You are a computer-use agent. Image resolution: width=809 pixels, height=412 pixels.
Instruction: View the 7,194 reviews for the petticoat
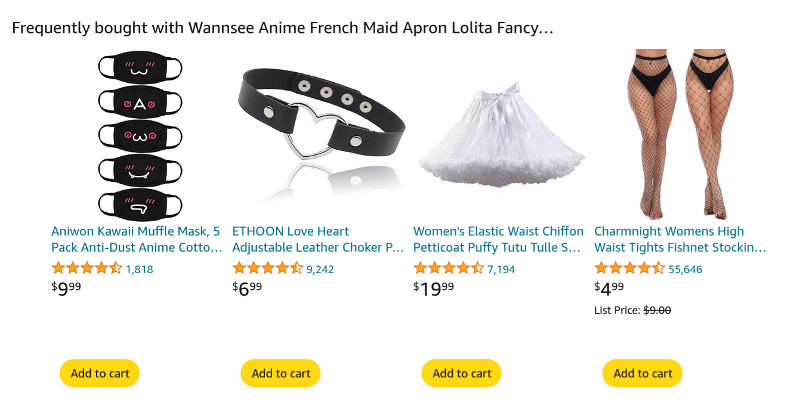501,269
